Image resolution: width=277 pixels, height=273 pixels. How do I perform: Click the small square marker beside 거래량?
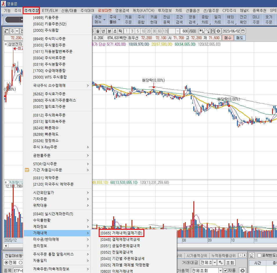point(6,182)
